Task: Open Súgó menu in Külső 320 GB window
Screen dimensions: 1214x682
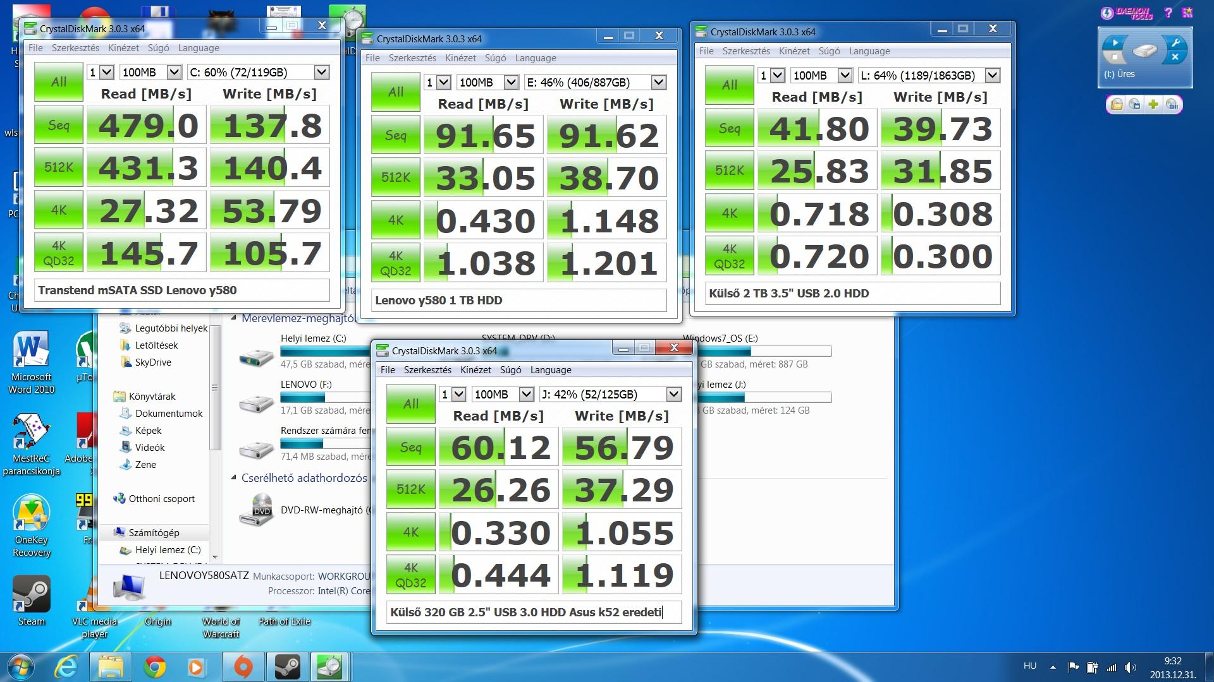Action: click(x=510, y=370)
